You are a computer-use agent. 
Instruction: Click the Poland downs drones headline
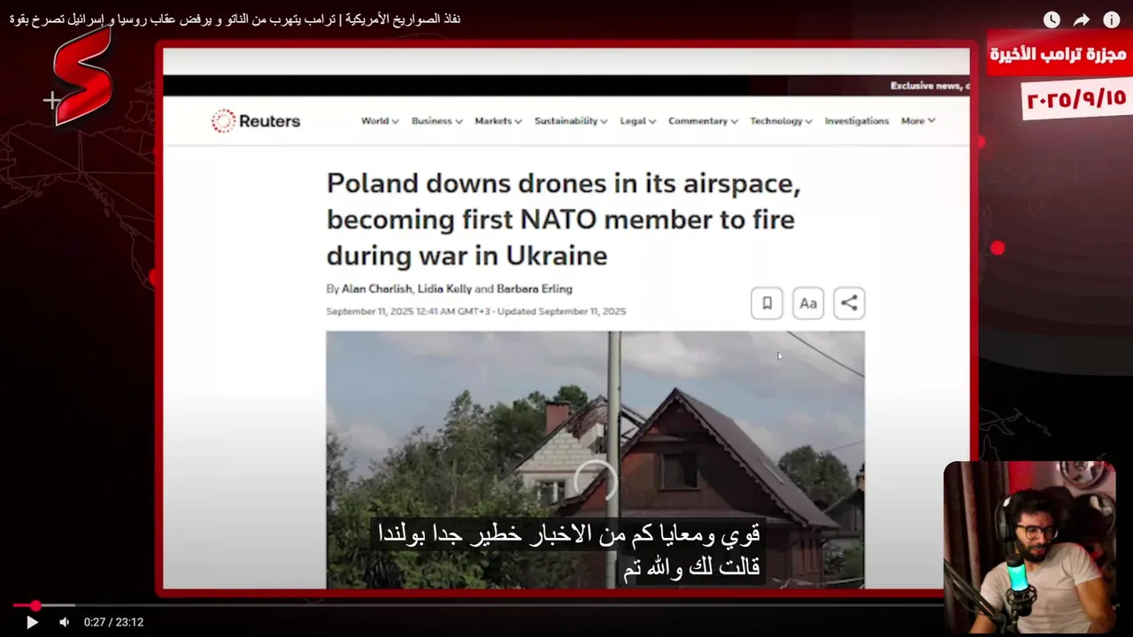tap(563, 219)
